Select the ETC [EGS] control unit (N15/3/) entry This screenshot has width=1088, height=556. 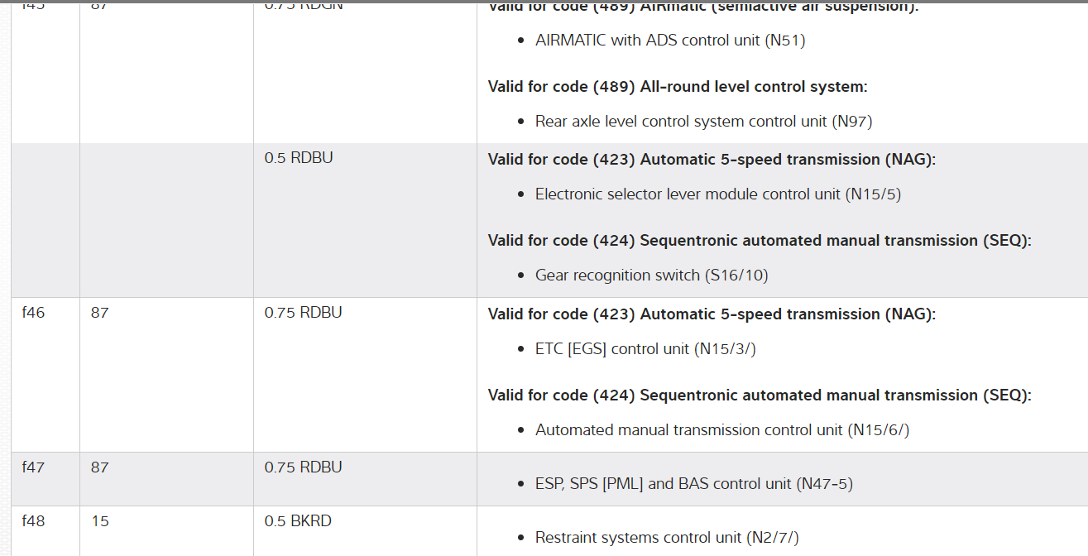coord(645,349)
